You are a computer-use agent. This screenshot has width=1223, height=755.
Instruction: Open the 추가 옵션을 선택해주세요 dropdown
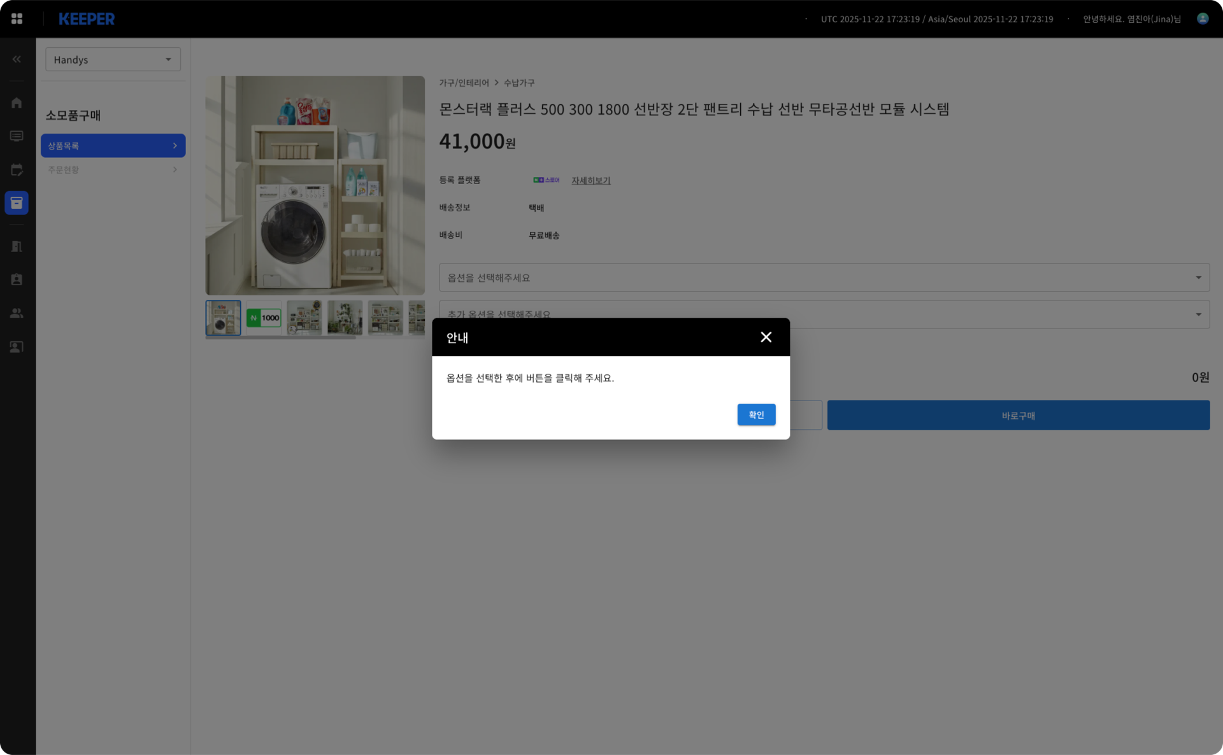824,314
